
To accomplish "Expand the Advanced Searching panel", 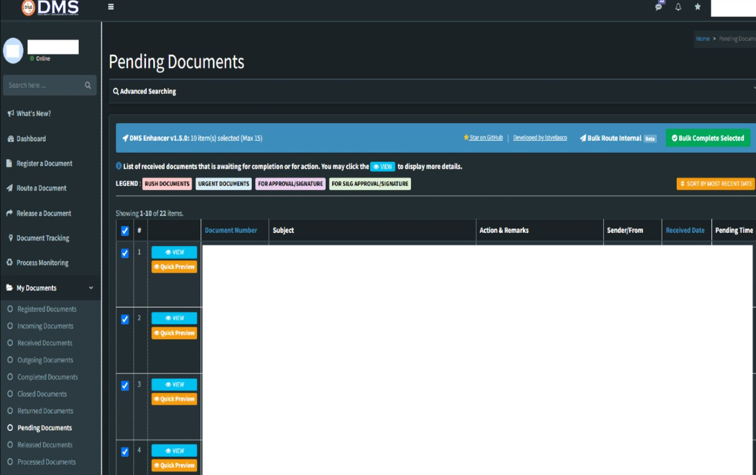I will pos(433,92).
